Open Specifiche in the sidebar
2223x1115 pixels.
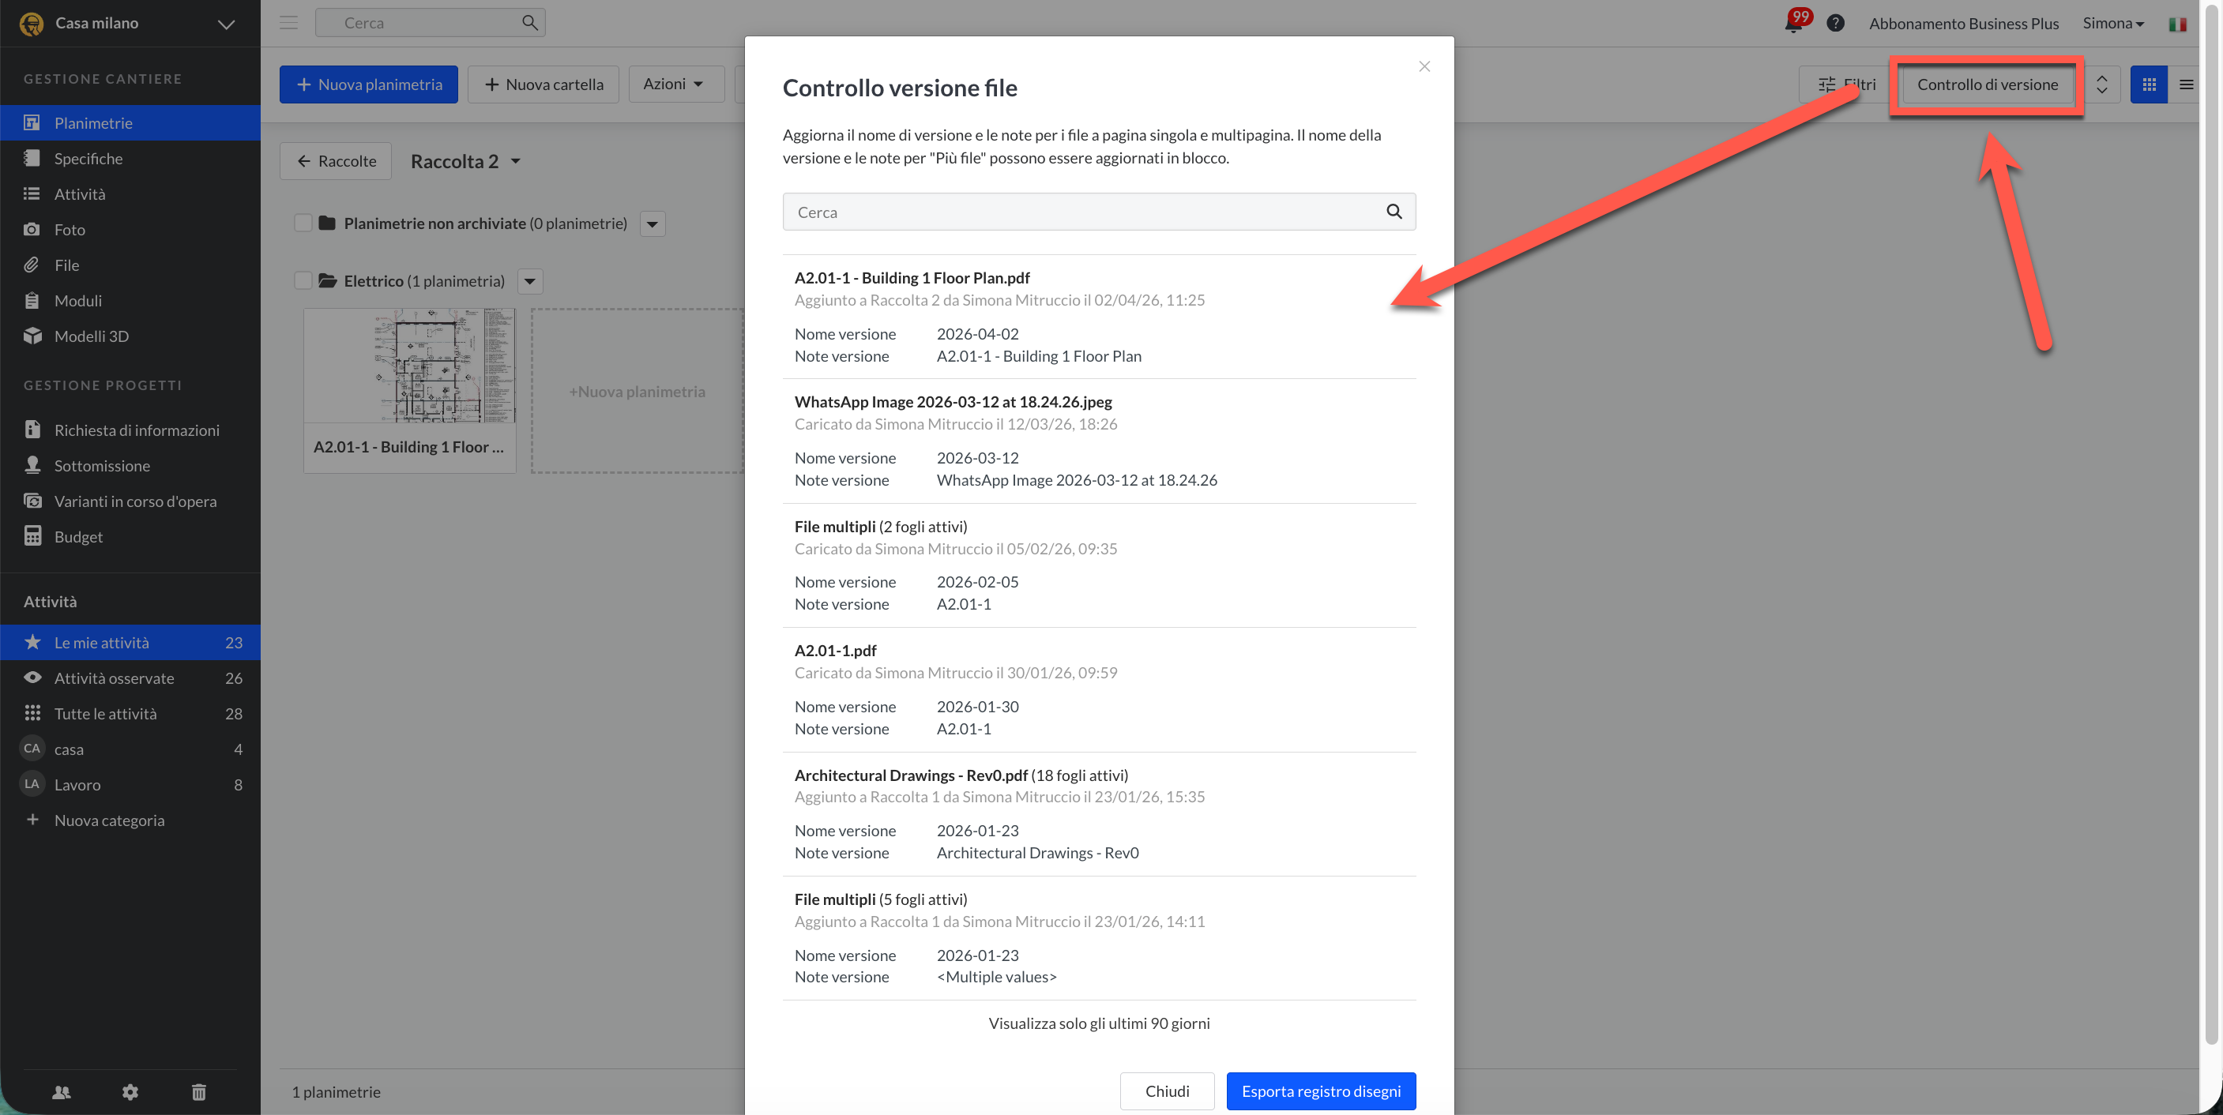(x=88, y=159)
